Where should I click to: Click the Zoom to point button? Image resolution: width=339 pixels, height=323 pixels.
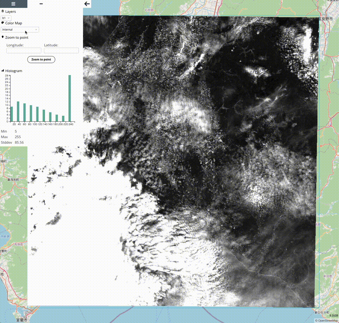pyautogui.click(x=41, y=59)
